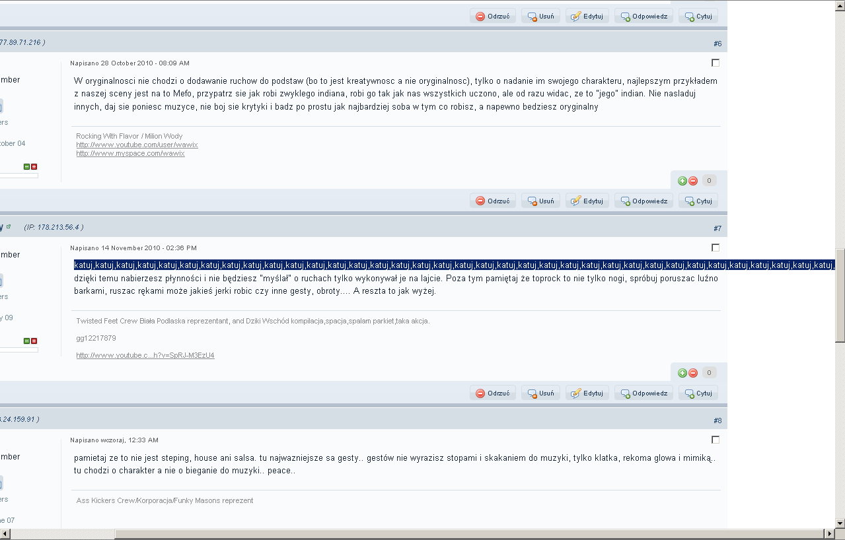845x540 pixels.
Task: Click red minus reputation icon on post #6
Action: pyautogui.click(x=693, y=181)
